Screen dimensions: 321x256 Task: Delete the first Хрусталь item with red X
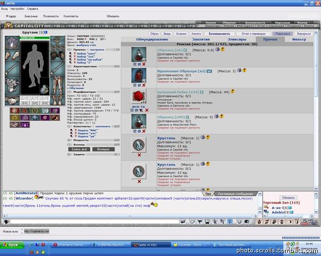click(139, 155)
